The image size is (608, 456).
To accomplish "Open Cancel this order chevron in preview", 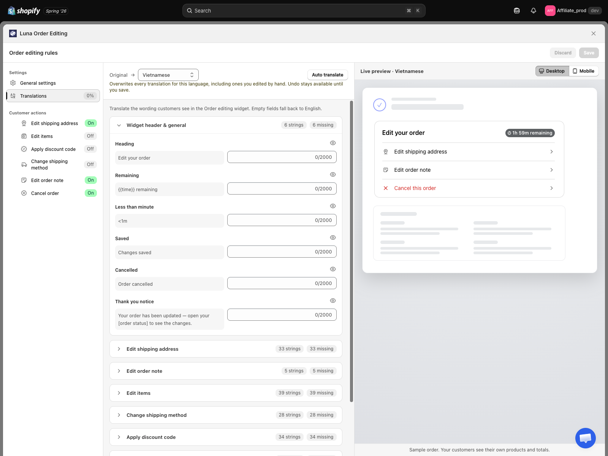I will (x=551, y=188).
